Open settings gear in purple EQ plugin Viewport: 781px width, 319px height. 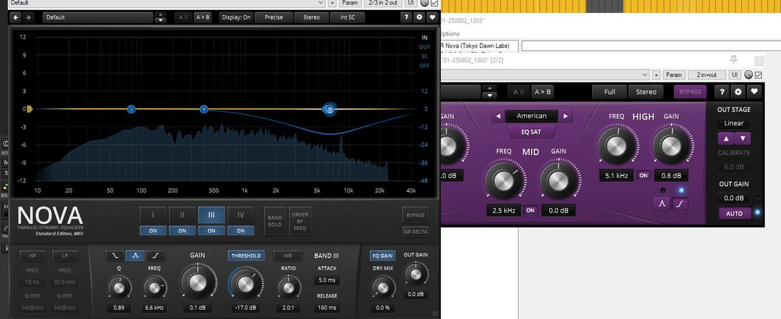tap(737, 92)
